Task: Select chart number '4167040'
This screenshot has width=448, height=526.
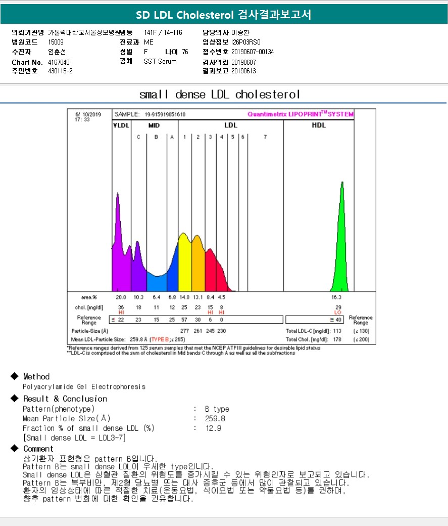Action: pyautogui.click(x=59, y=62)
